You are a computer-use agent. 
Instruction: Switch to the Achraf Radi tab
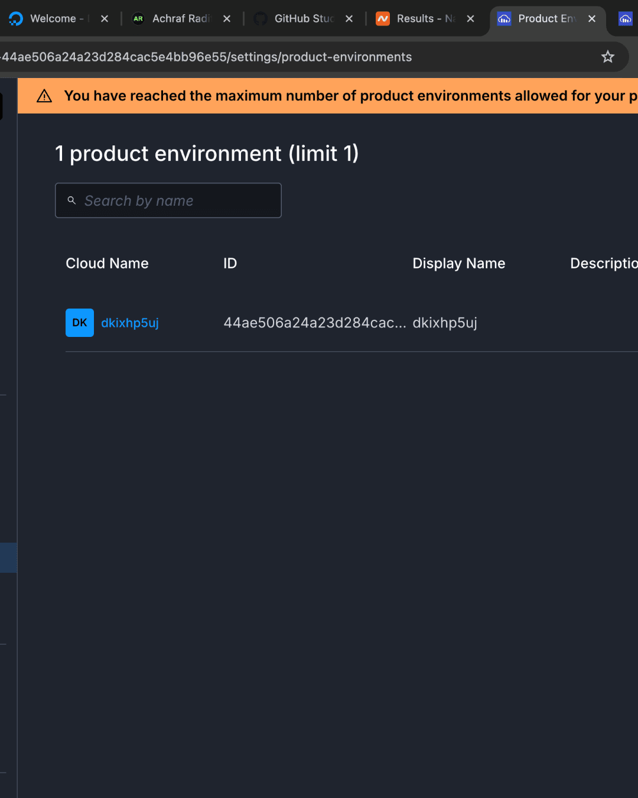point(177,19)
